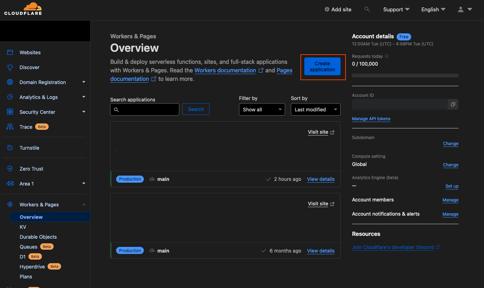The height and width of the screenshot is (288, 484).
Task: Expand the Analytics & Logs submenu arrow
Action: (x=84, y=97)
